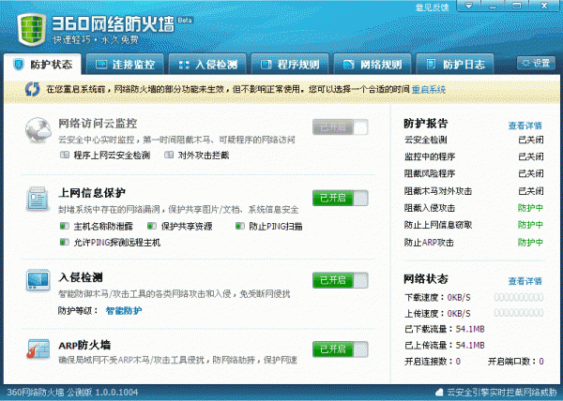Open the 入侵检测 tab
Screen dimensions: 563x401
point(207,65)
